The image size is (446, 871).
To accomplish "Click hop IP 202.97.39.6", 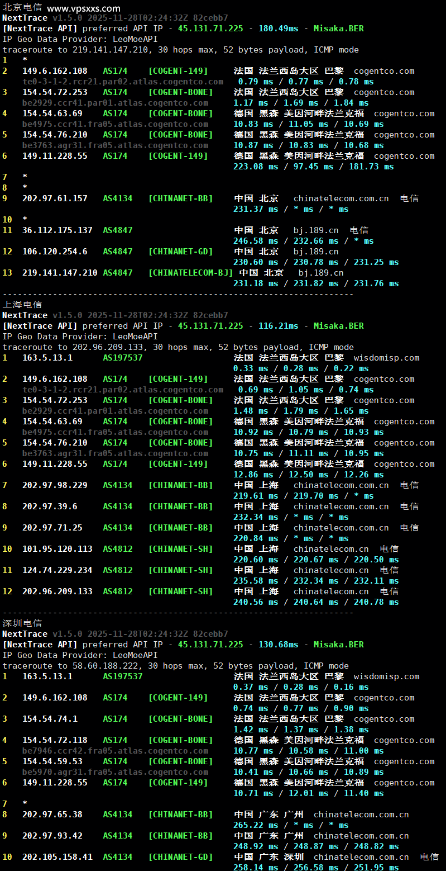I will click(50, 506).
